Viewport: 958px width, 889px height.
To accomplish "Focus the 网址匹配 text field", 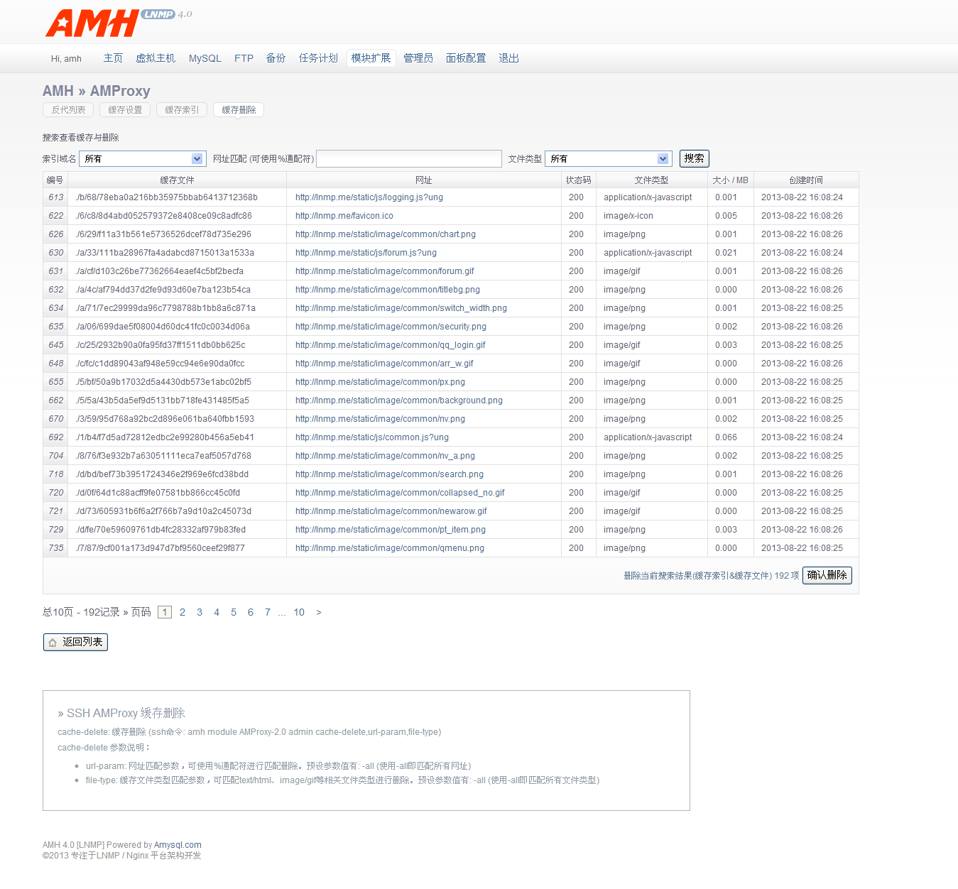I will [409, 159].
